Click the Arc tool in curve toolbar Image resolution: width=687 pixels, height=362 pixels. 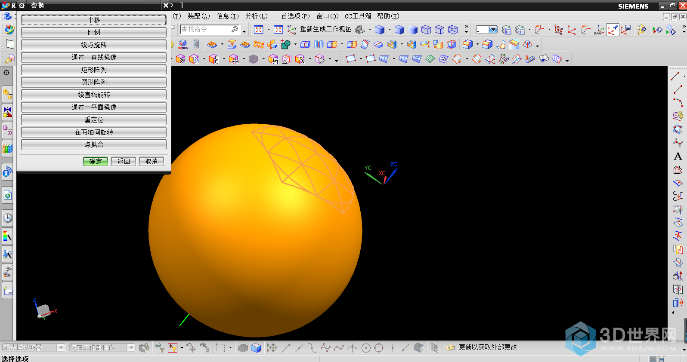tap(678, 102)
